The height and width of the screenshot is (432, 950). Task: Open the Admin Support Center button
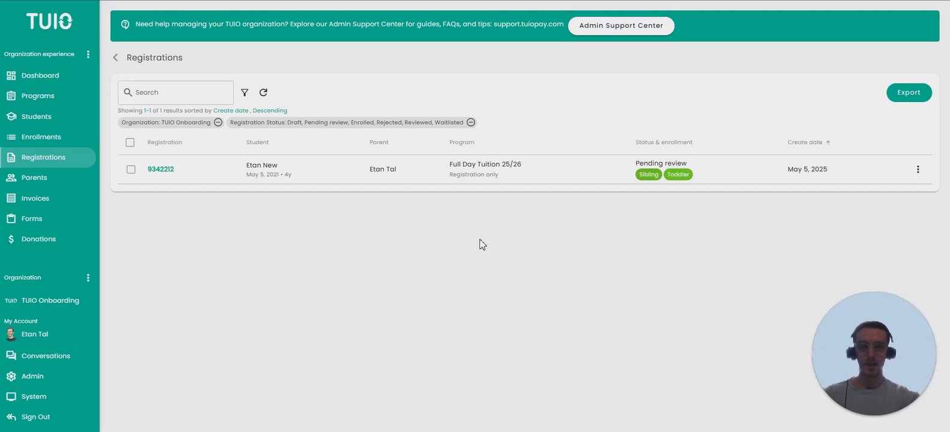pyautogui.click(x=621, y=26)
